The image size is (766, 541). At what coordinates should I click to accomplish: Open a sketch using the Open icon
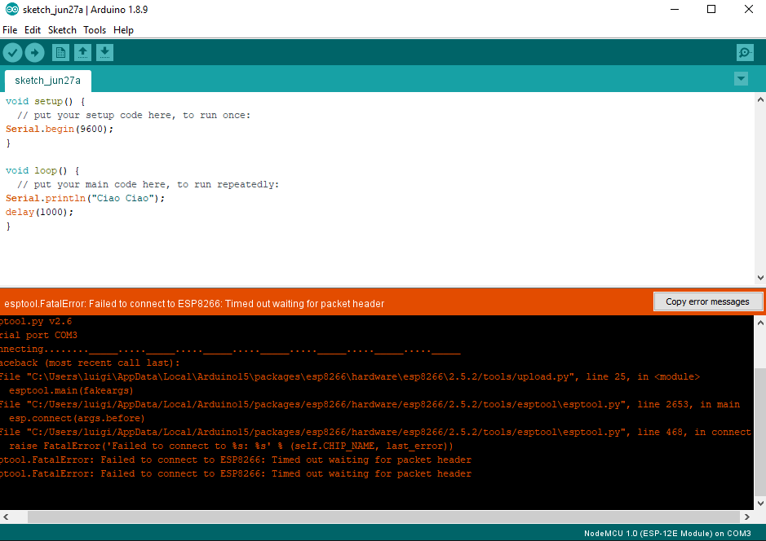click(82, 52)
